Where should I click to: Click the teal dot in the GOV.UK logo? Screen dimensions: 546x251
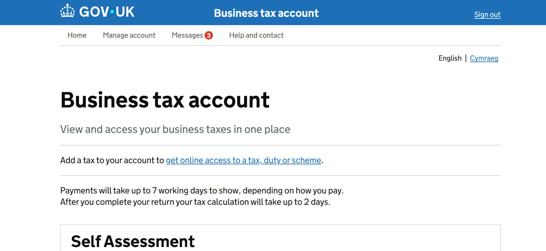[112, 12]
